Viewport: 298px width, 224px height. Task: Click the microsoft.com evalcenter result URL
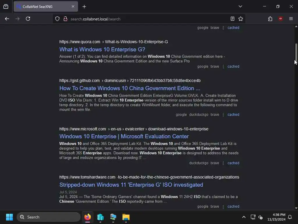[x=134, y=129]
